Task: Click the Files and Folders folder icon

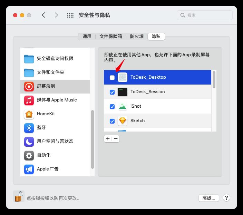Action: coord(29,73)
